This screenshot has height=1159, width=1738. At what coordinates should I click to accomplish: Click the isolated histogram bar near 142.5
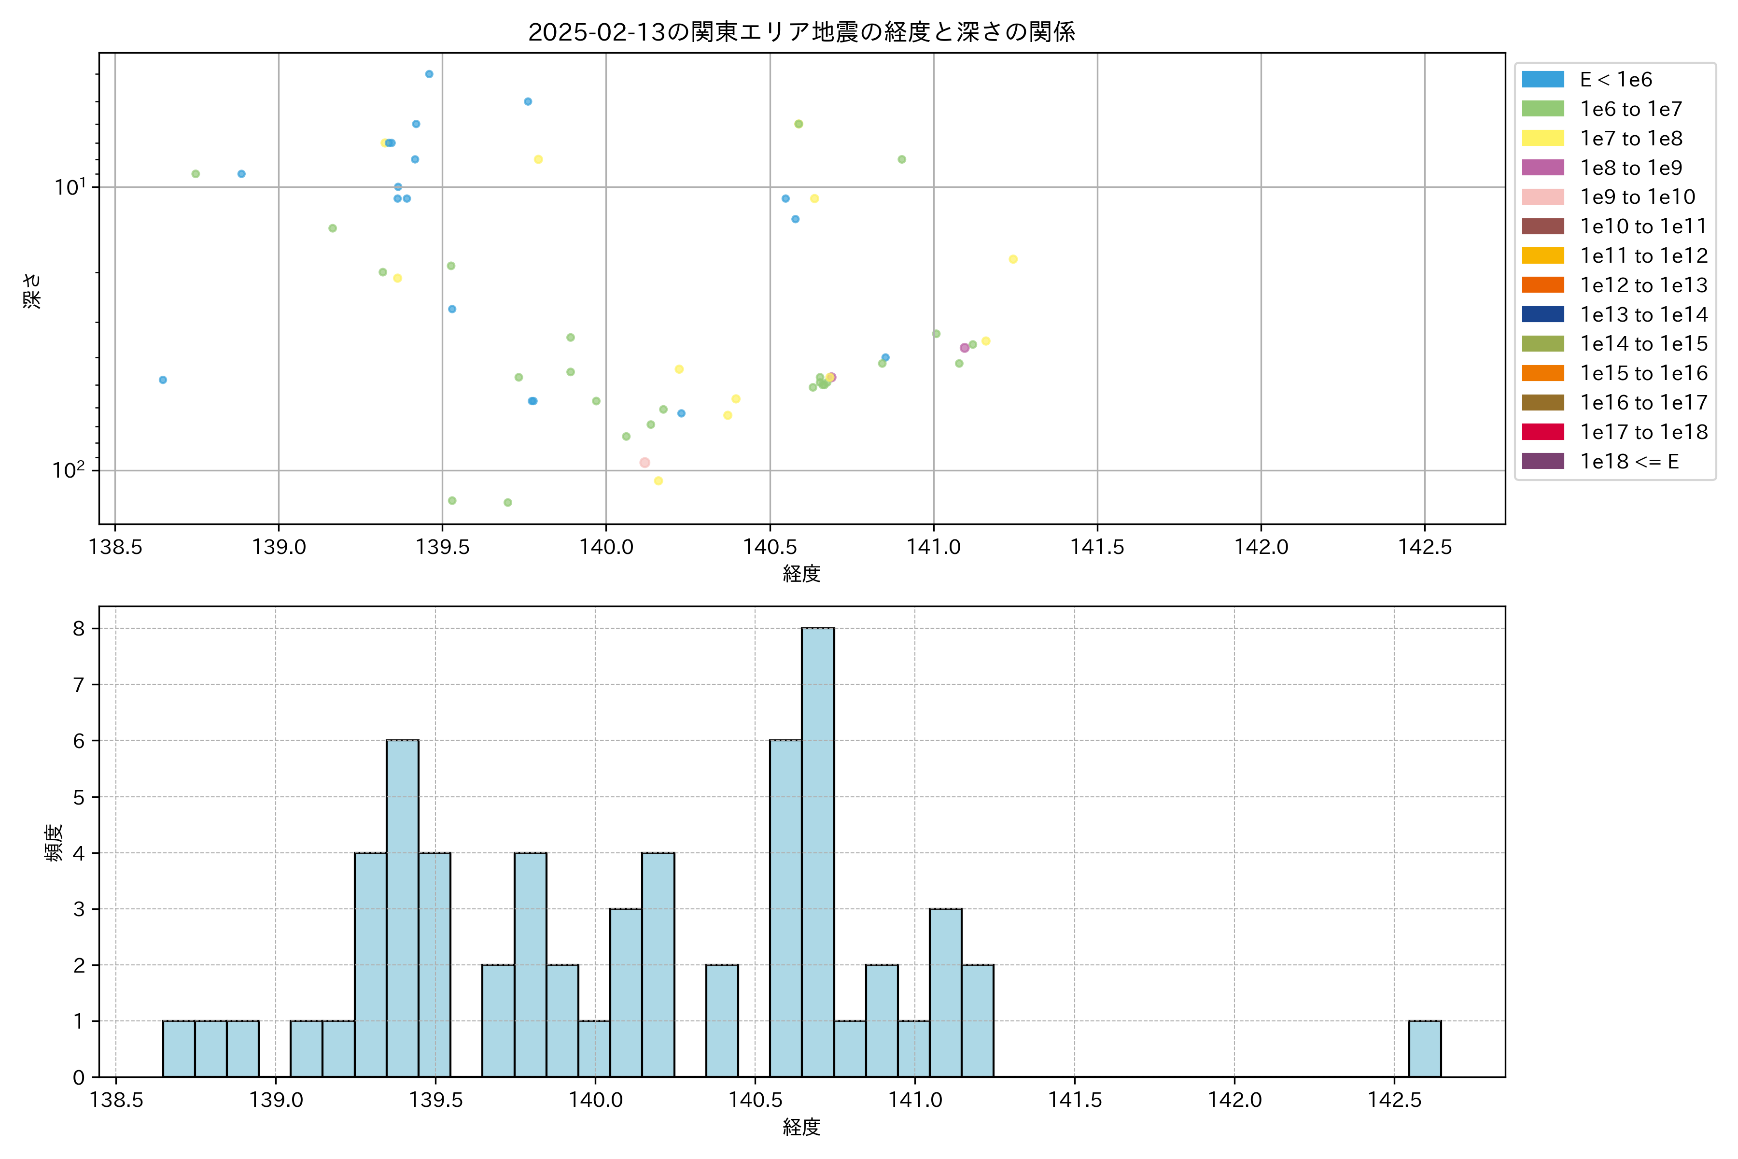click(x=1425, y=1049)
